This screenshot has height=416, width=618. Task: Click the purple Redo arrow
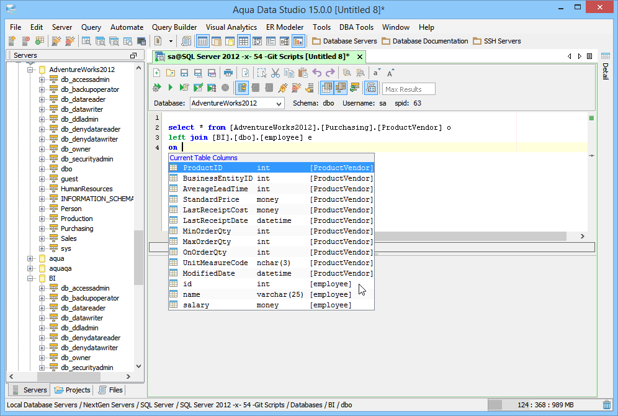[x=330, y=73]
